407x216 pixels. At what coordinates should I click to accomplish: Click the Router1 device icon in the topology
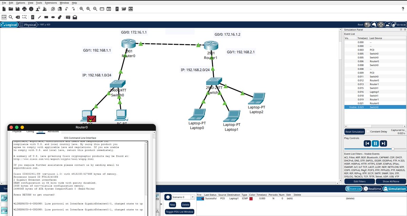click(211, 45)
